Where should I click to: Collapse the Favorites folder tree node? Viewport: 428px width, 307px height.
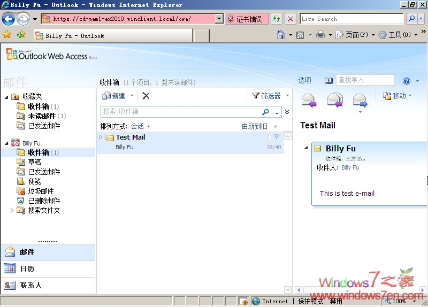click(x=6, y=97)
